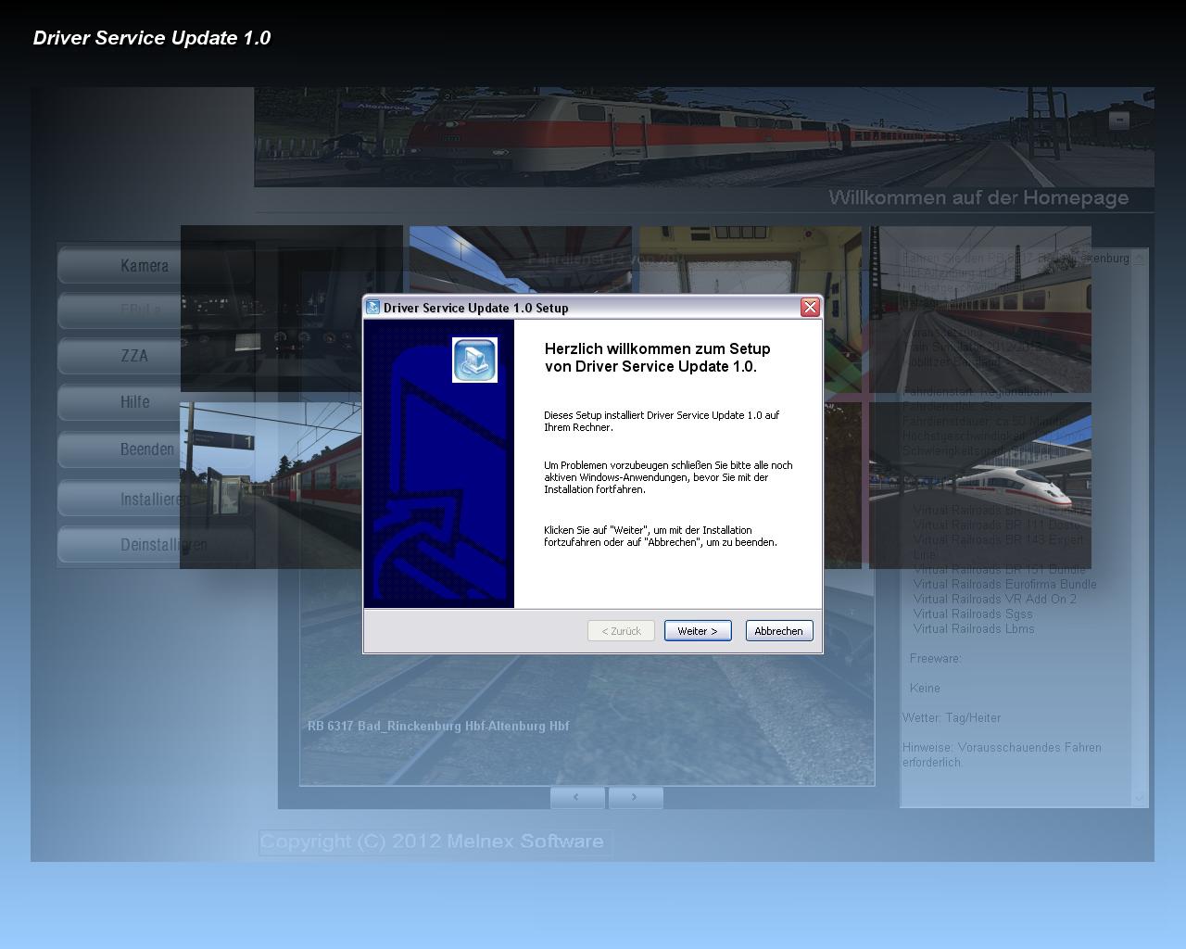The image size is (1186, 949).
Task: Go to the next scenario with the right arrow
Action: [x=635, y=797]
